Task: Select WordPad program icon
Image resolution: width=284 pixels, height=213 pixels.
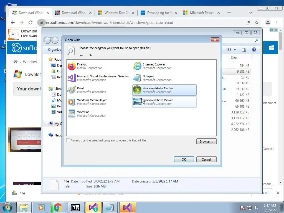Action: 72,114
